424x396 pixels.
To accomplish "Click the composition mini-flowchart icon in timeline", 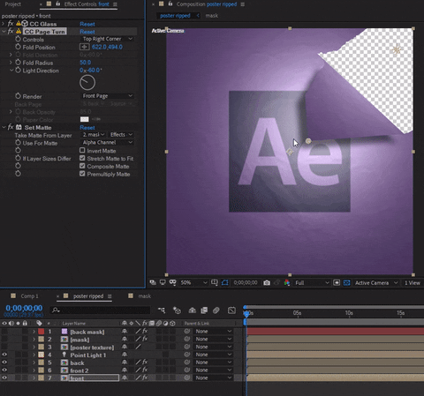I will tap(162, 310).
